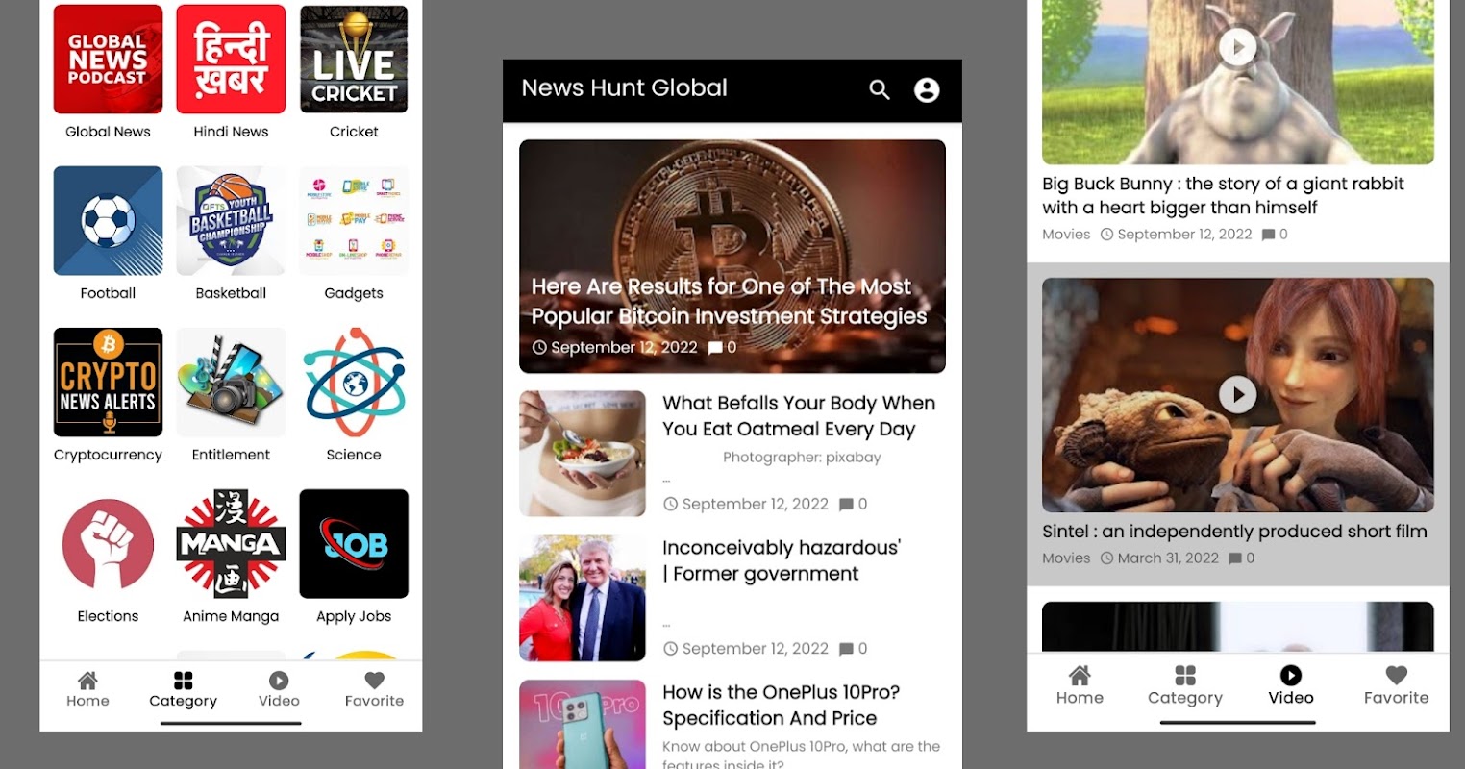Open the Live Cricket category
1465x769 pixels.
pyautogui.click(x=354, y=60)
